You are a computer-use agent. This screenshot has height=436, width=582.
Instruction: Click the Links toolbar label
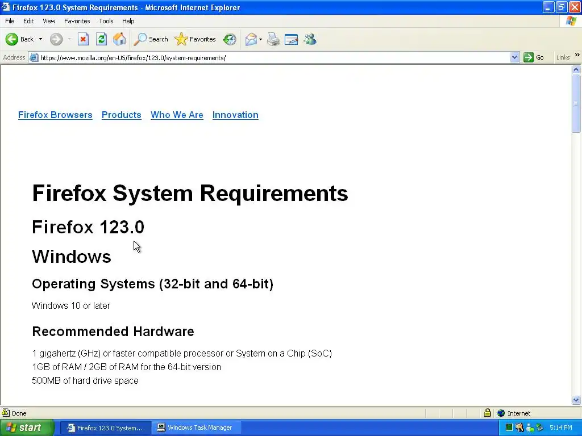coord(563,57)
